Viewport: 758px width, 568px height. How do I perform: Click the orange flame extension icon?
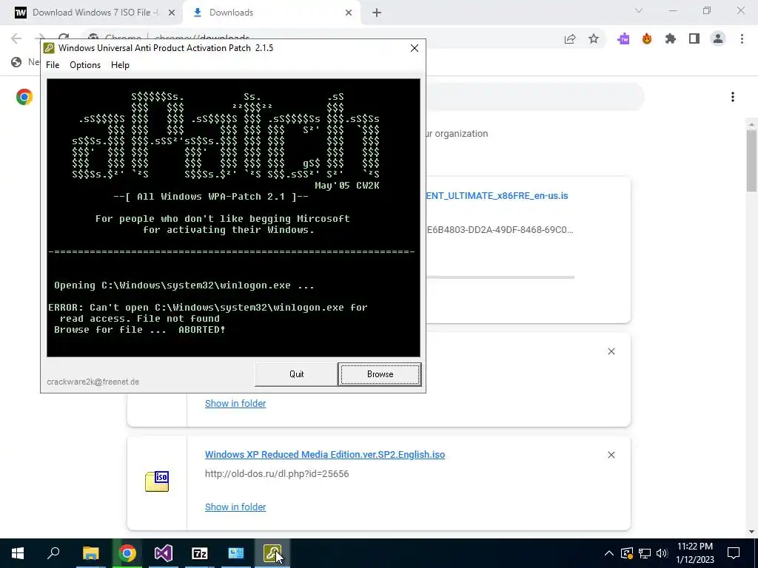[x=647, y=39]
